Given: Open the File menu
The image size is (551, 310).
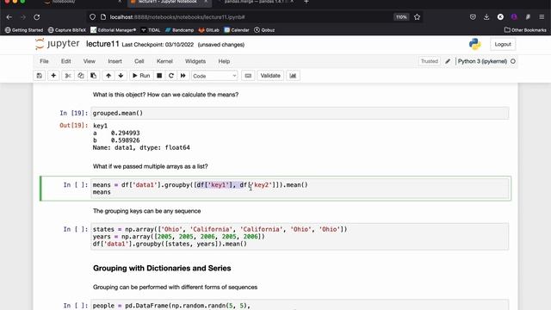Looking at the screenshot, I should 44,61.
